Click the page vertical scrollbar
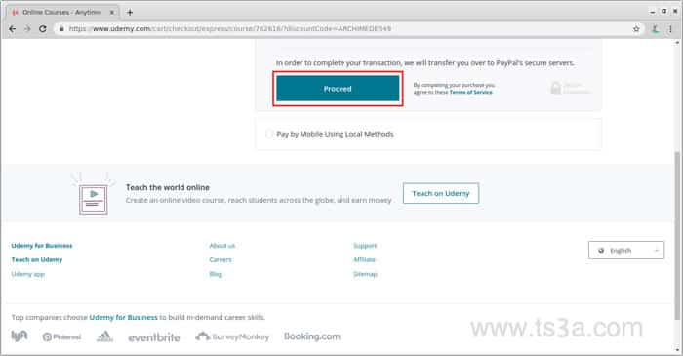This screenshot has width=683, height=356. point(677,235)
